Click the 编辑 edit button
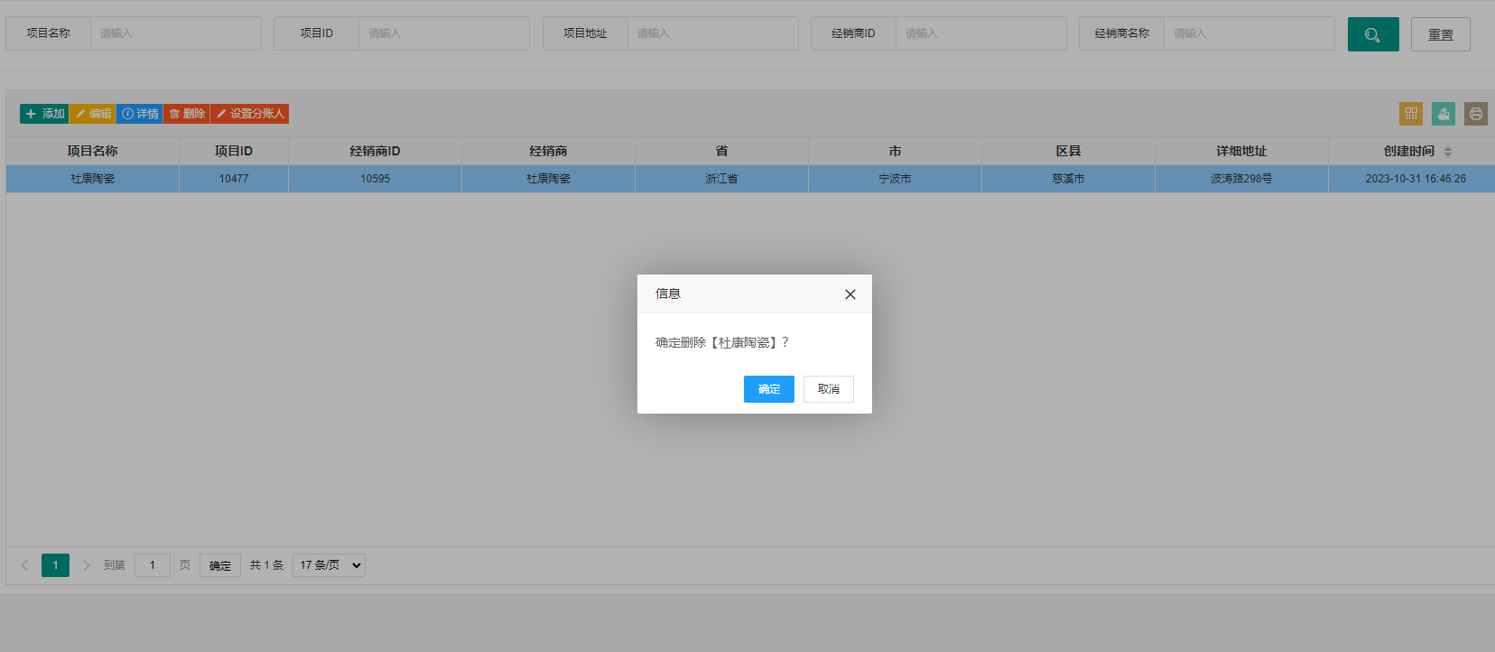This screenshot has width=1495, height=652. coord(93,114)
